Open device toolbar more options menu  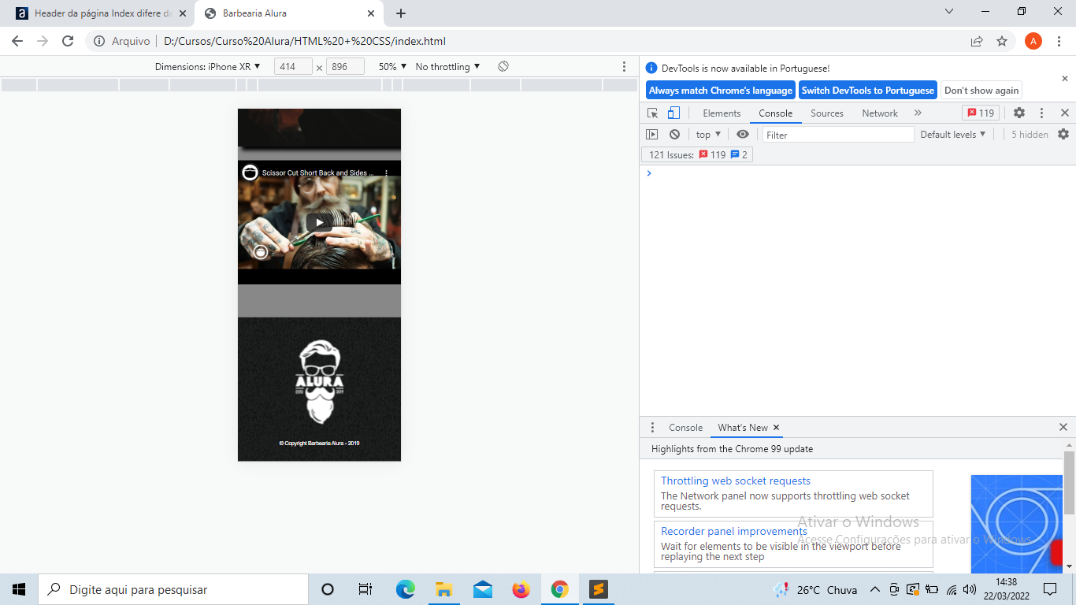pyautogui.click(x=625, y=67)
